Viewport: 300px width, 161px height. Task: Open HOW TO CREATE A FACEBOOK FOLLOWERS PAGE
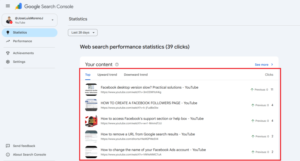click(149, 103)
